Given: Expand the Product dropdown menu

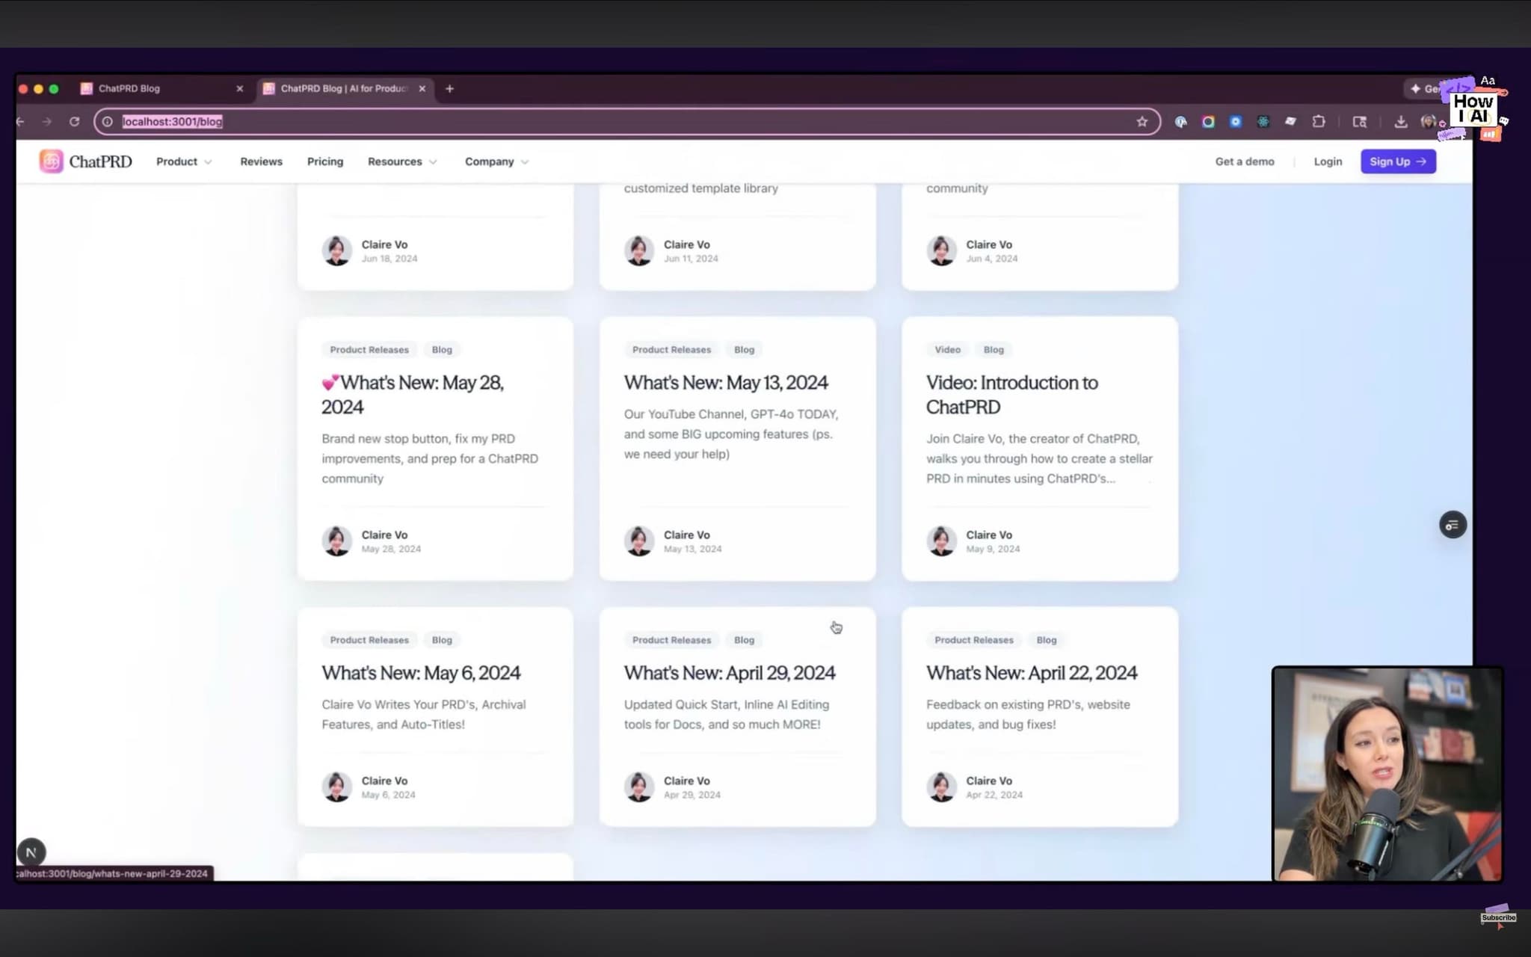Looking at the screenshot, I should point(184,161).
